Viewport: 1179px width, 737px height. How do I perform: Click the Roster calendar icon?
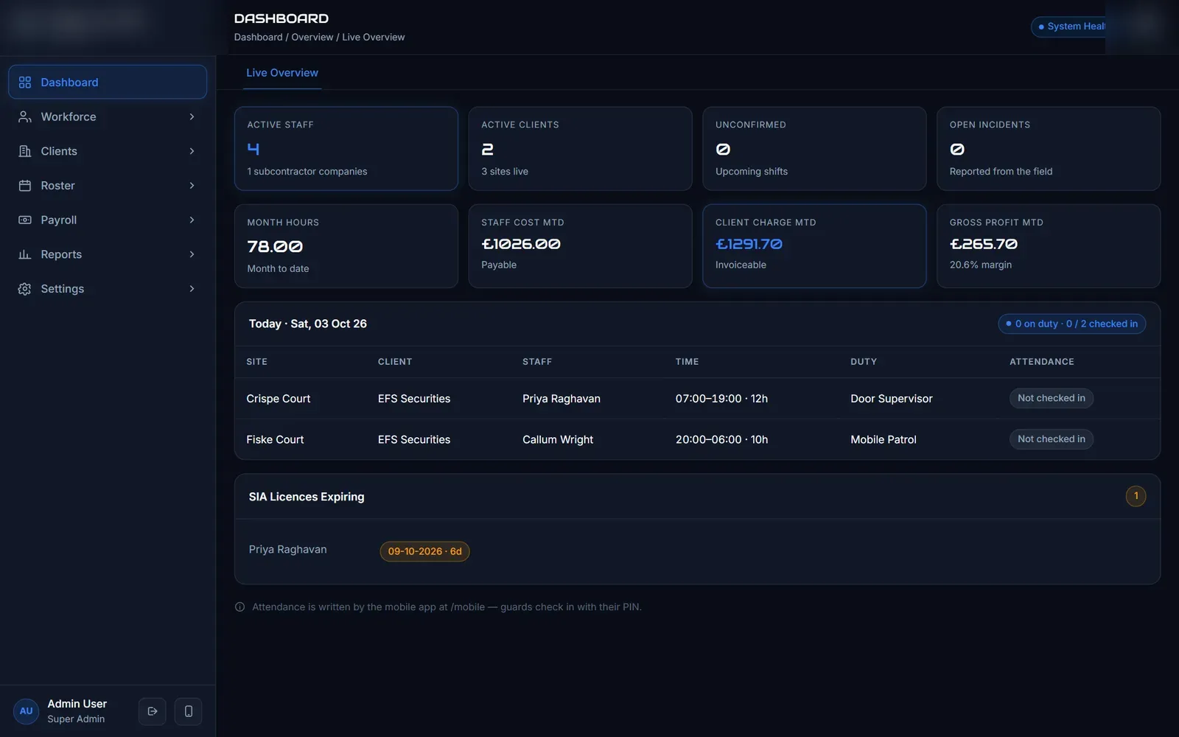pyautogui.click(x=25, y=186)
